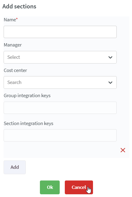Open the Cost center Search combo box
This screenshot has height=197, width=132.
tap(60, 82)
